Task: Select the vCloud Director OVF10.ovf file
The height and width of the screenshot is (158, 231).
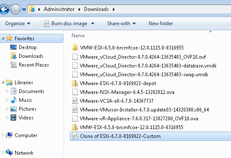Action: (x=143, y=57)
